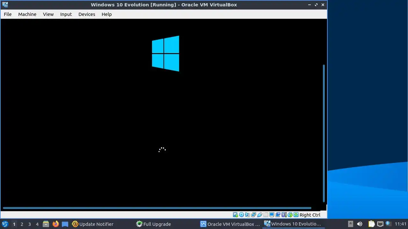
Task: Click the network adapters indicator icon
Action: coord(253,215)
